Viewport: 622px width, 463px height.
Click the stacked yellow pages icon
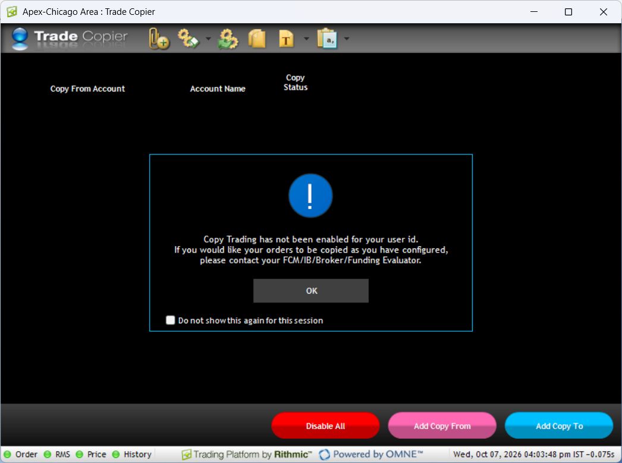pyautogui.click(x=257, y=39)
